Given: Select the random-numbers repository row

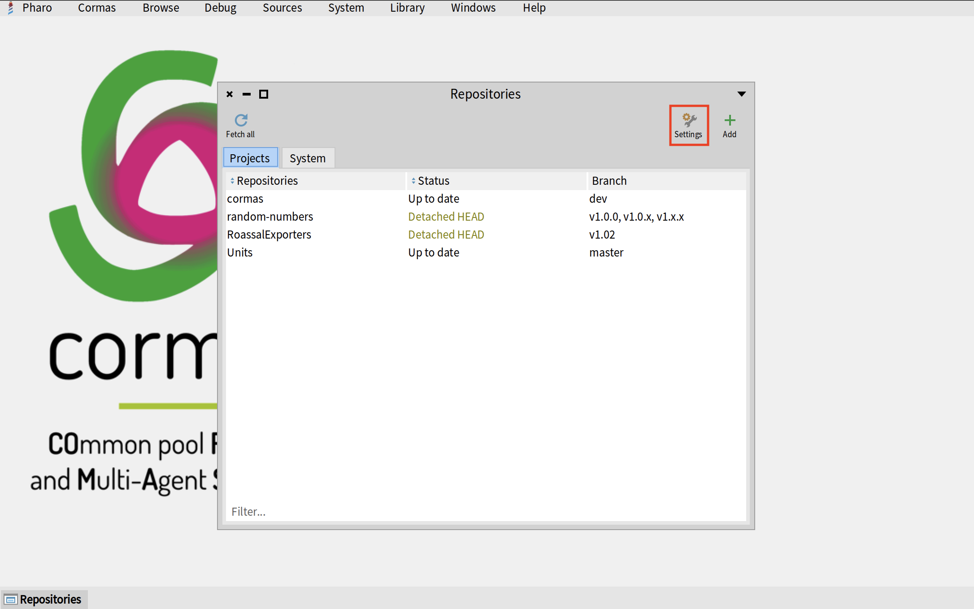Looking at the screenshot, I should tap(270, 217).
